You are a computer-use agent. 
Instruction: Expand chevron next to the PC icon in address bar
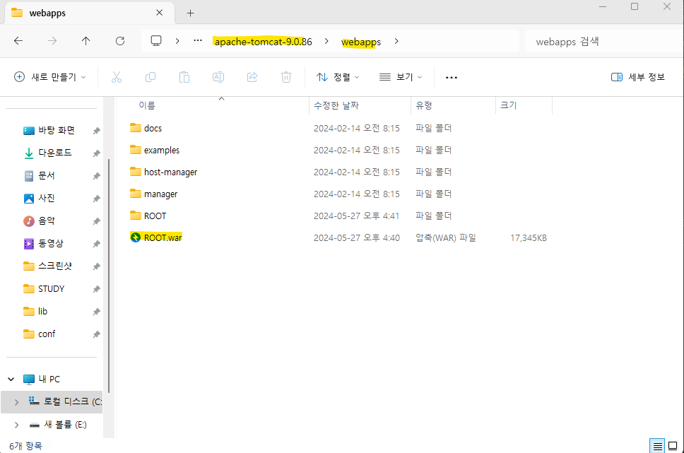[x=177, y=41]
